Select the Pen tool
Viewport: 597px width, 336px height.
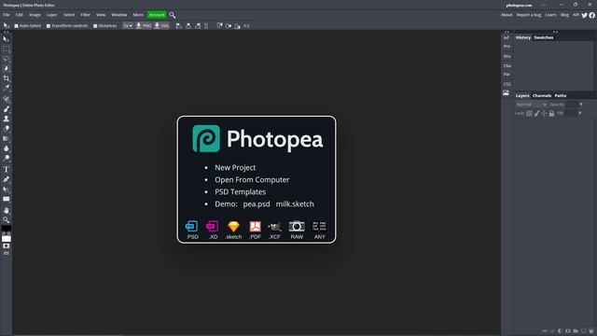click(x=7, y=179)
